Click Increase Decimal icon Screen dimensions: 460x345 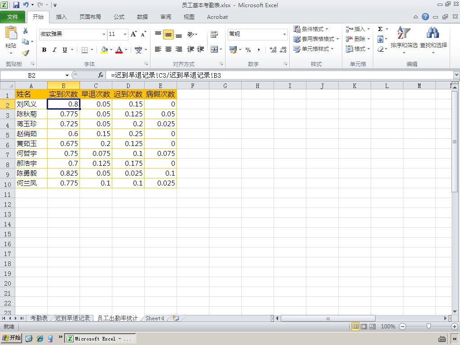point(273,49)
